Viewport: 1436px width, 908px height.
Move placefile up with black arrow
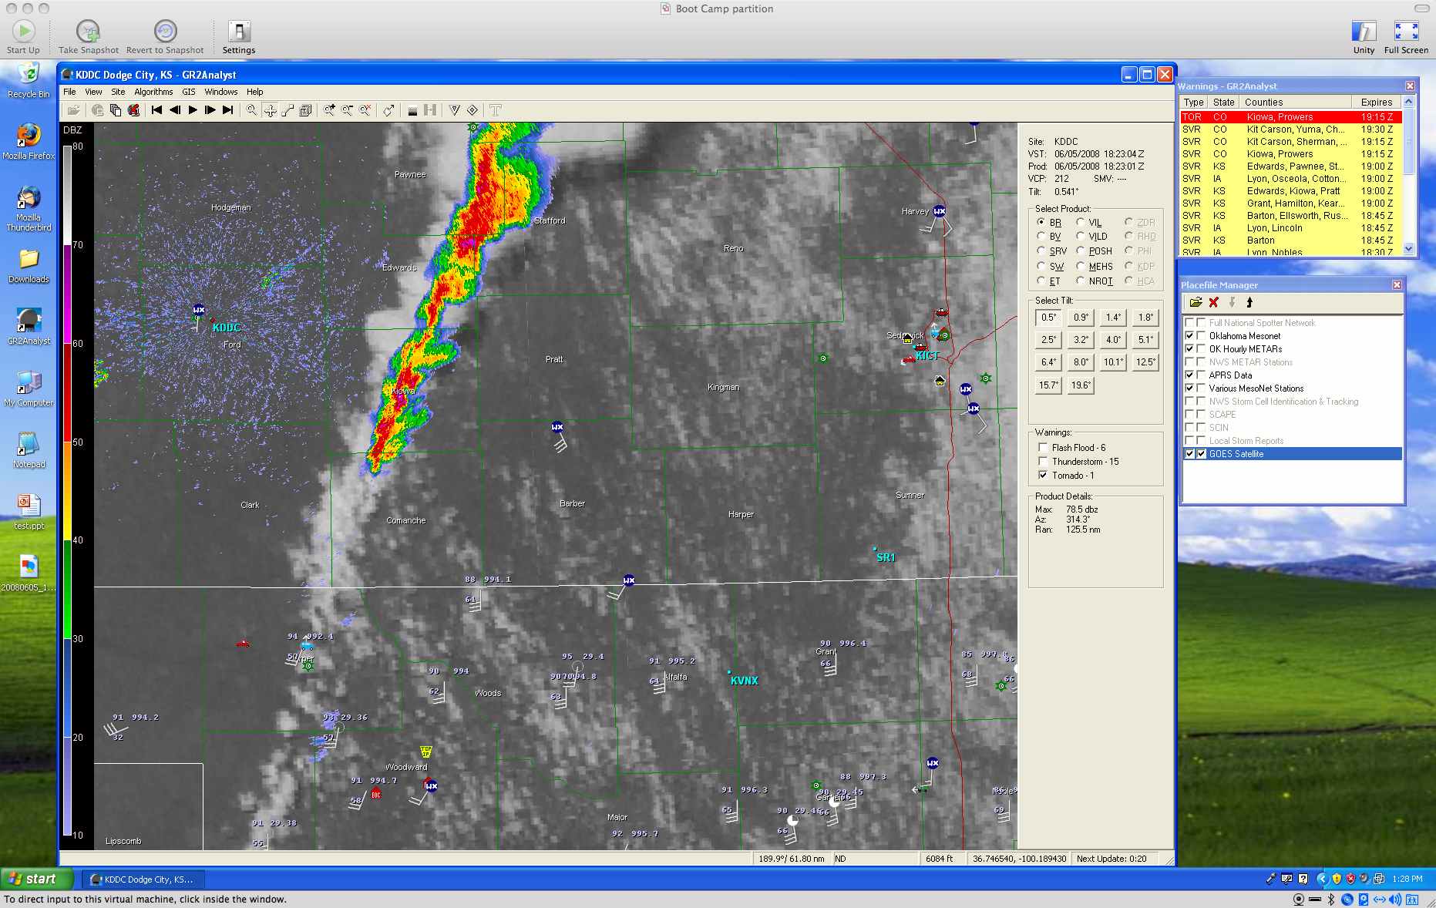click(1249, 302)
